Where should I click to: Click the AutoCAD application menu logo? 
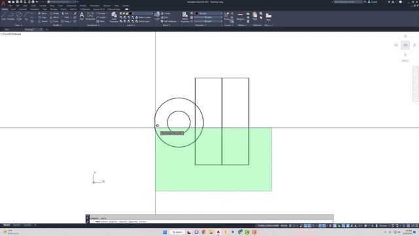[3, 3]
